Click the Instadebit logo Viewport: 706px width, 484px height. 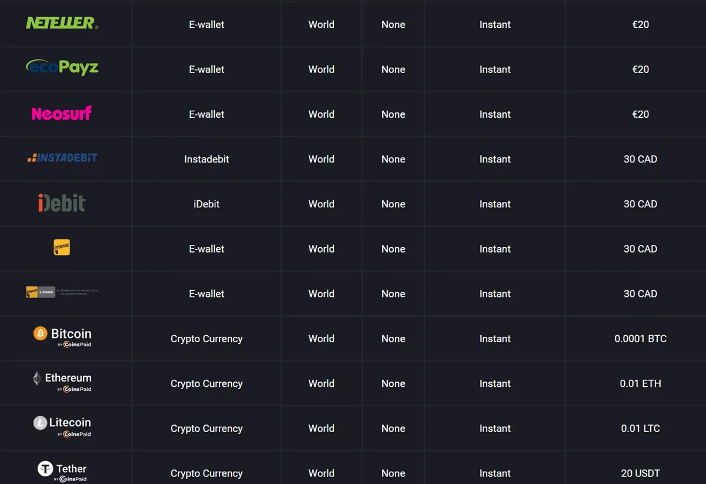pyautogui.click(x=62, y=158)
